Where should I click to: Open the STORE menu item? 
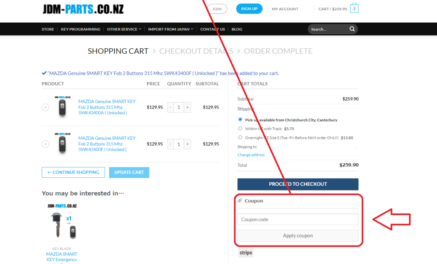(48, 29)
